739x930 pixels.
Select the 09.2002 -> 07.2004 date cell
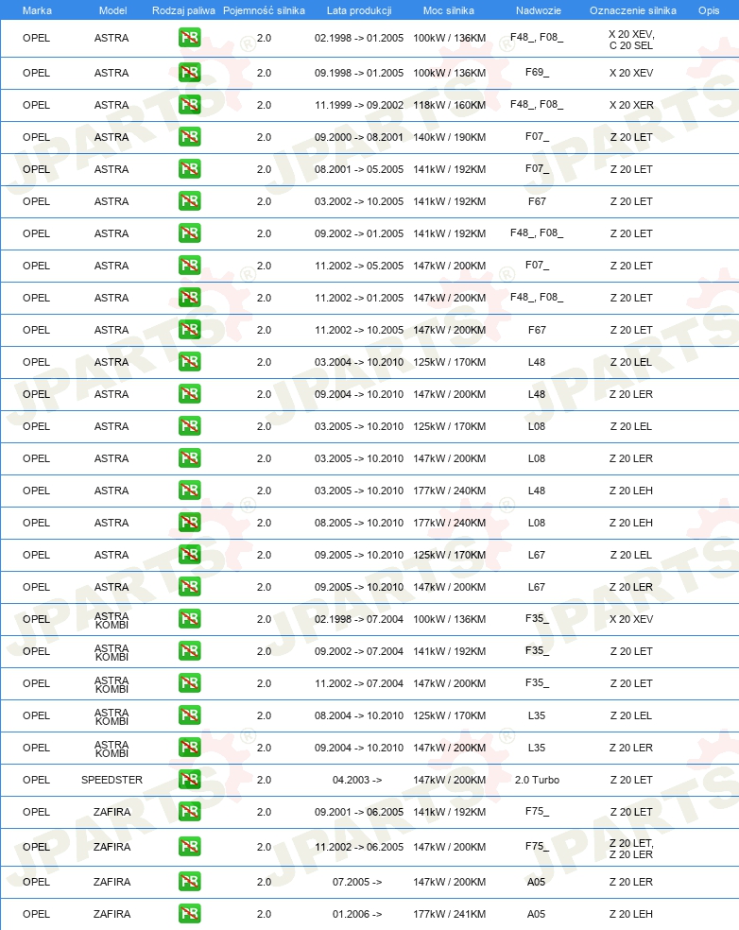[x=359, y=650]
